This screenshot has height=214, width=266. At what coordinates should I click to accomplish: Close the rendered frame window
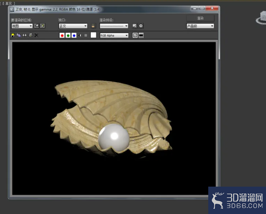[x=212, y=8]
